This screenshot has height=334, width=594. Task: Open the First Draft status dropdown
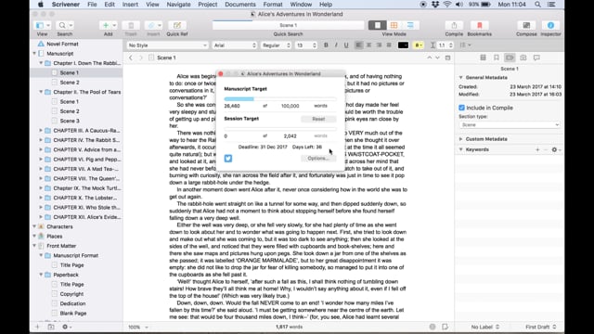click(x=540, y=327)
